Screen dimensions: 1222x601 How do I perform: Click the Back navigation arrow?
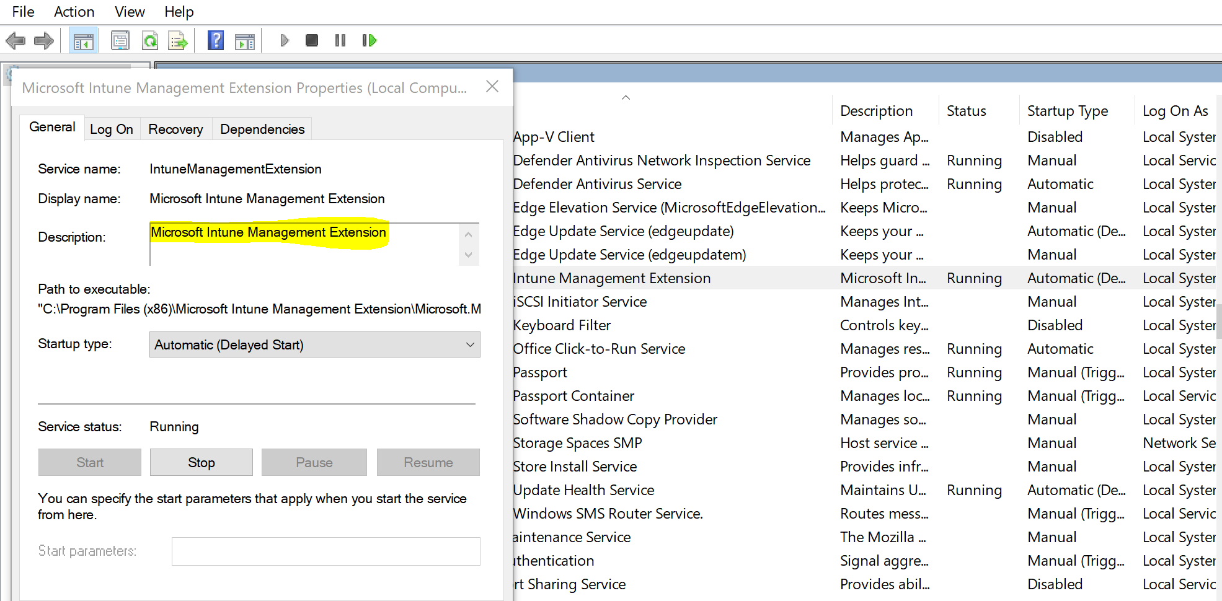click(x=15, y=40)
